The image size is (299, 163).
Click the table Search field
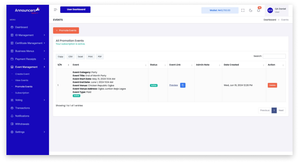pos(274,56)
